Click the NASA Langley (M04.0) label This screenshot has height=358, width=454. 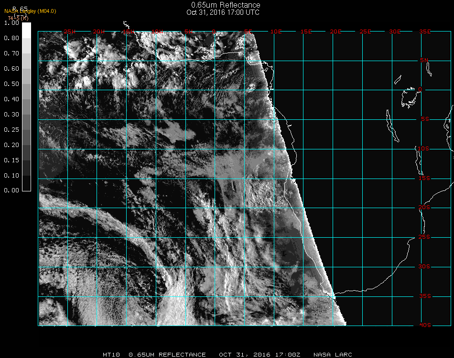coord(30,11)
